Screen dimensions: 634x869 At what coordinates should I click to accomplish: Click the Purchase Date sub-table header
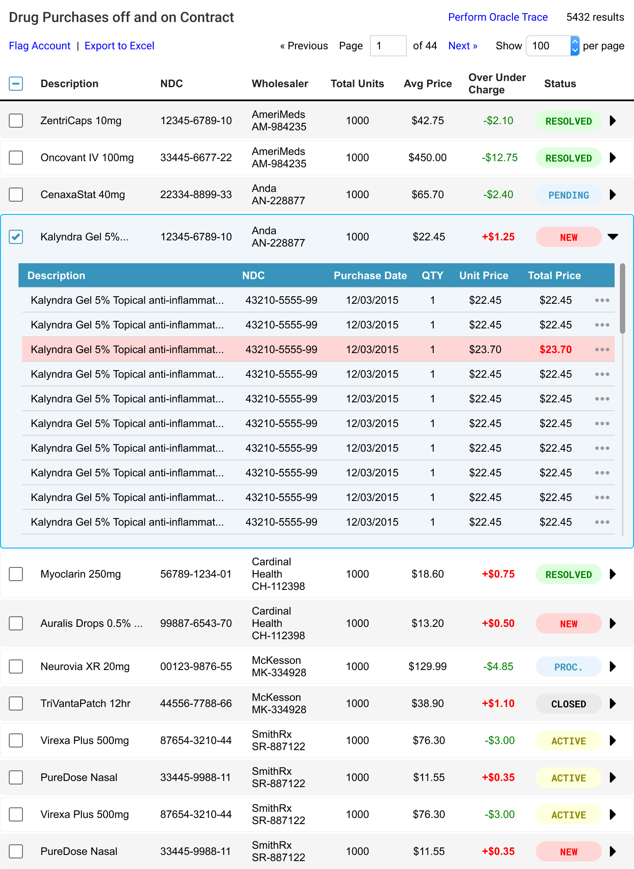(x=370, y=276)
